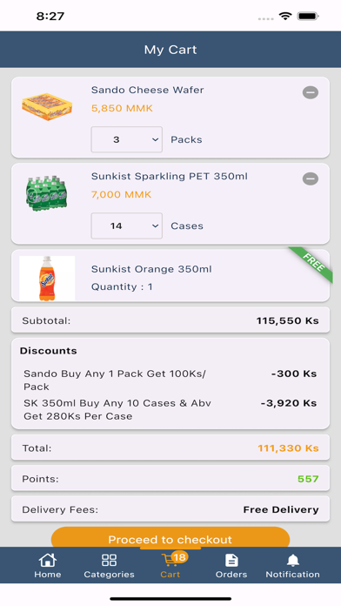
Task: Tap the Wi-Fi status icon
Action: click(x=285, y=17)
